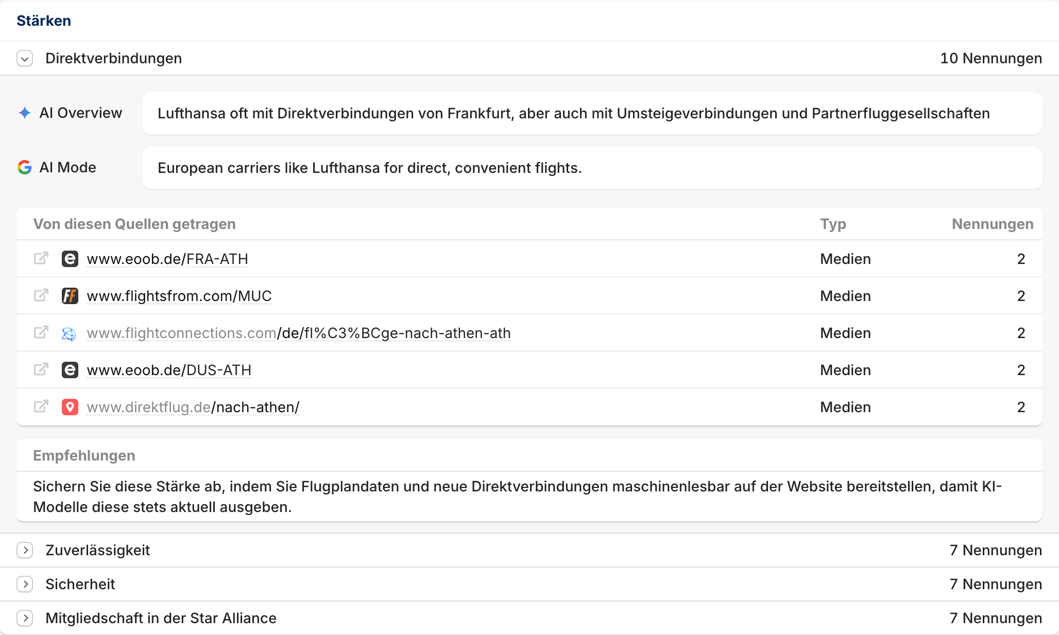Screen dimensions: 1059x635
Task: Click the Direktverbindungen row title
Action: tap(114, 59)
